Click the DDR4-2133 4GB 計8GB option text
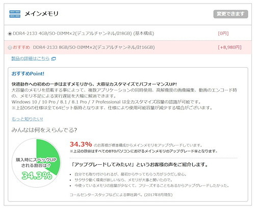 [83, 34]
